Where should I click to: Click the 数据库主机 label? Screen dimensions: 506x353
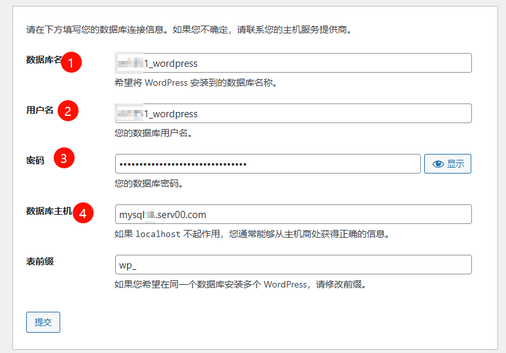(x=49, y=211)
